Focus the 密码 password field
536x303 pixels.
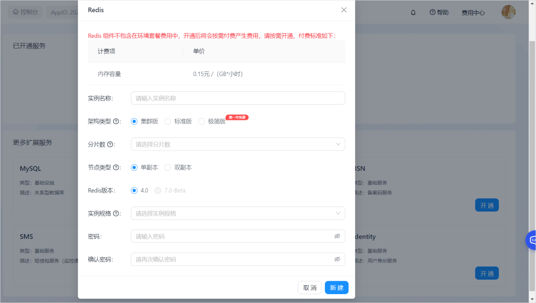coord(238,236)
